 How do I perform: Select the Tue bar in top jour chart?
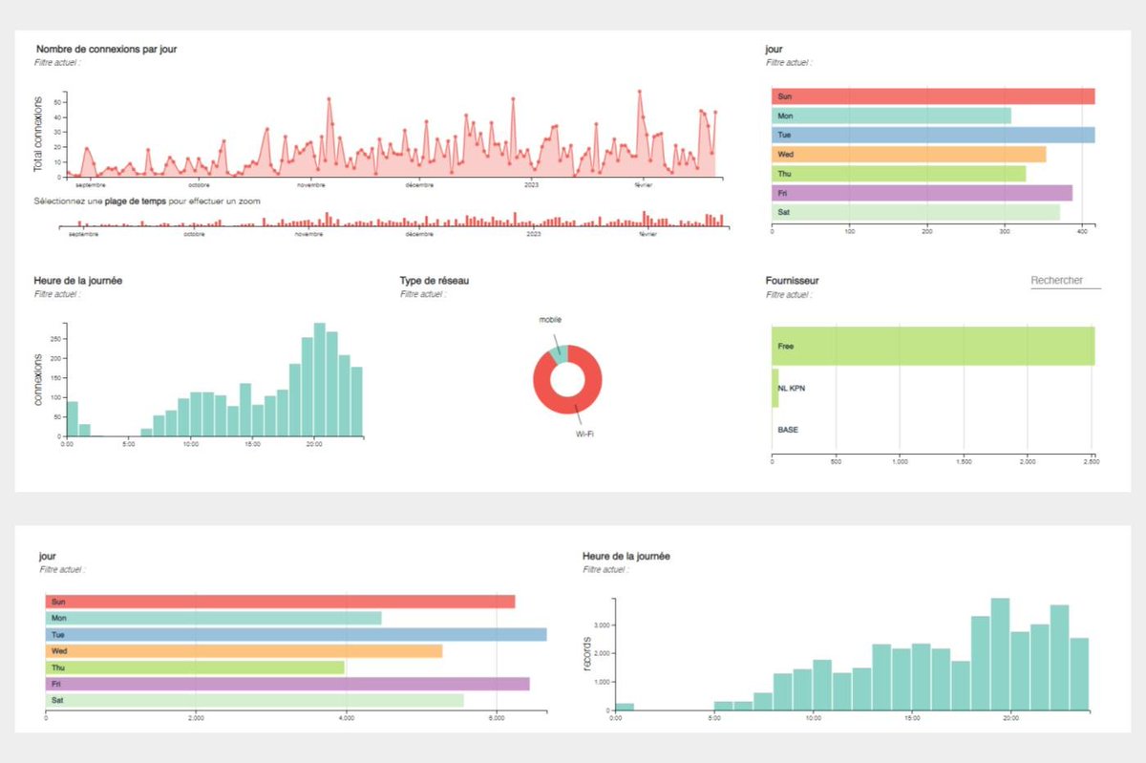933,135
